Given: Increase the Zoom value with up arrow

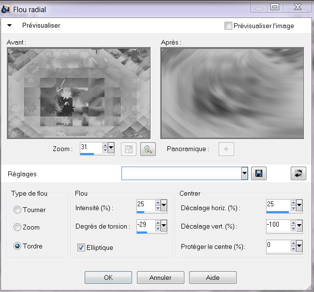Looking at the screenshot, I should (105, 145).
